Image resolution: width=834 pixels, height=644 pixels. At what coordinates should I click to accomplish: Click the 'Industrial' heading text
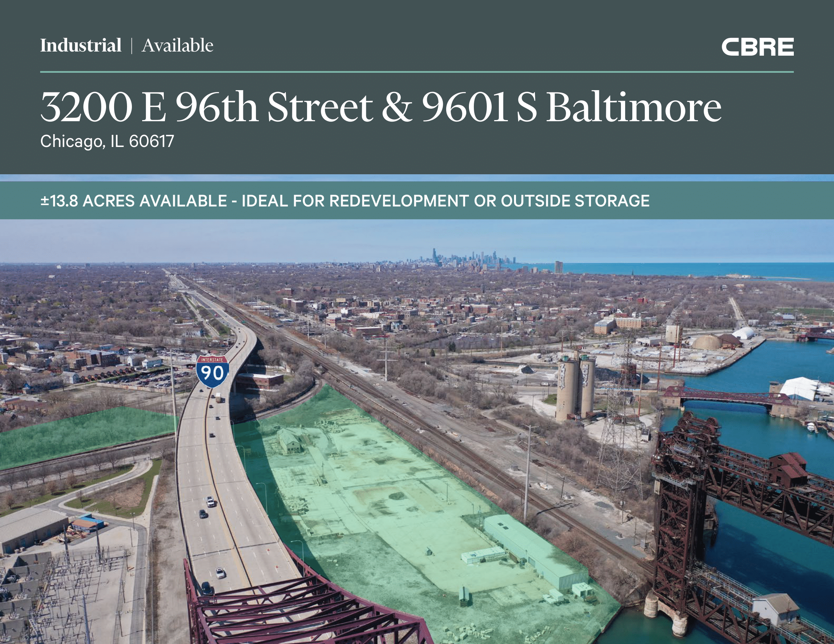[81, 45]
